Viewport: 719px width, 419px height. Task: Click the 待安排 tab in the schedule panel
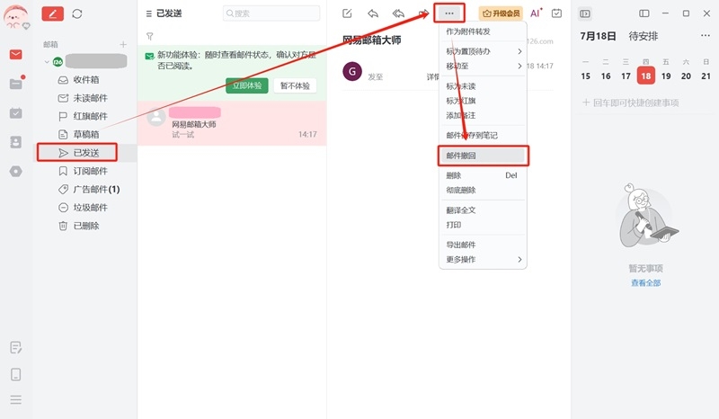[x=643, y=36]
